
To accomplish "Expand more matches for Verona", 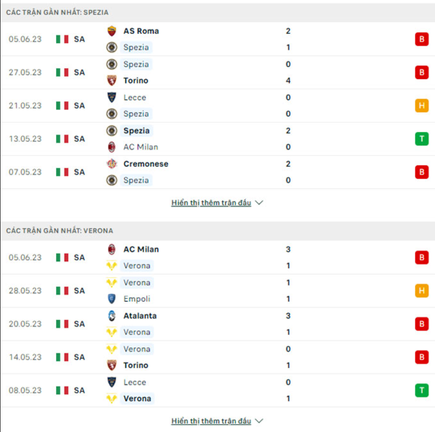I will pyautogui.click(x=211, y=421).
